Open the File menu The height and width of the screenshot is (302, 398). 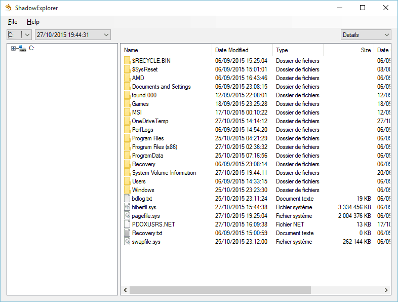[13, 22]
